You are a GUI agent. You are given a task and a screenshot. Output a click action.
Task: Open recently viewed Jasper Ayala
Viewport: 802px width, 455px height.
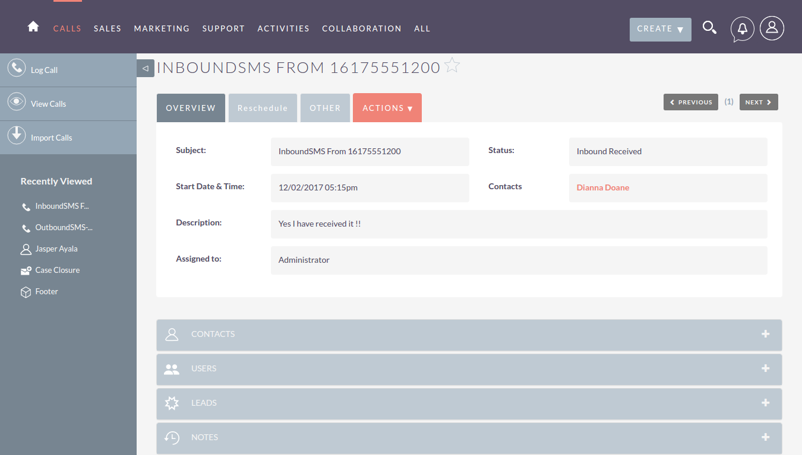pos(56,249)
